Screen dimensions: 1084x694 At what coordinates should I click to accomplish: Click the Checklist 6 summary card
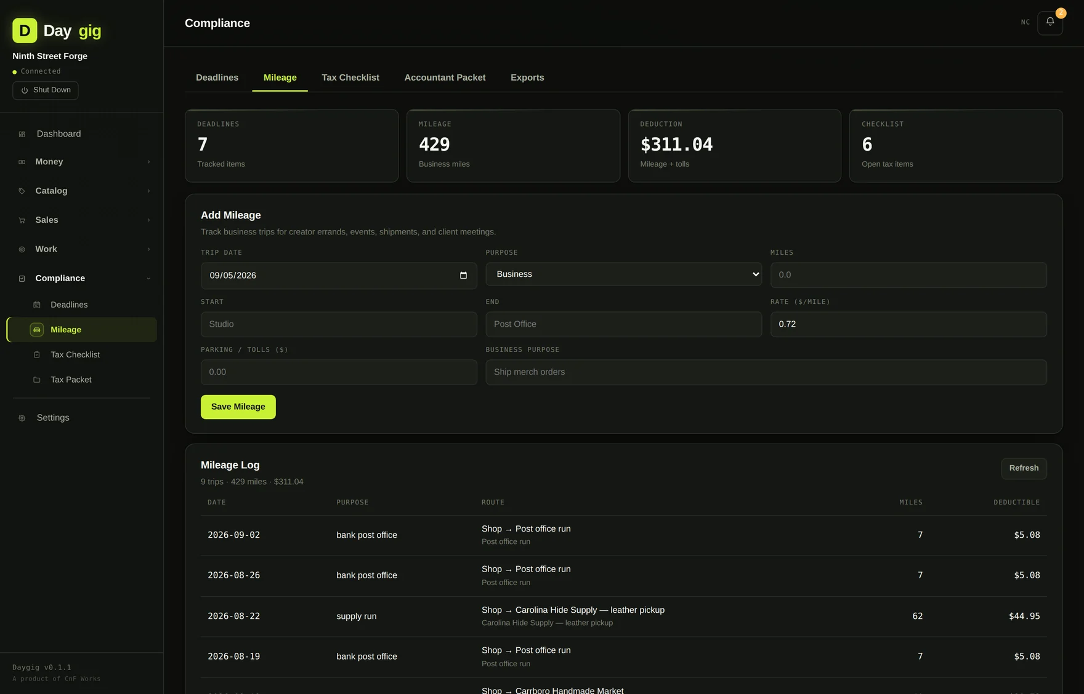click(x=956, y=146)
